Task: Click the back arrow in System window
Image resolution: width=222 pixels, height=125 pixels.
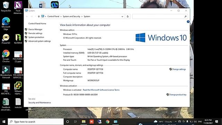Action: coord(27,16)
